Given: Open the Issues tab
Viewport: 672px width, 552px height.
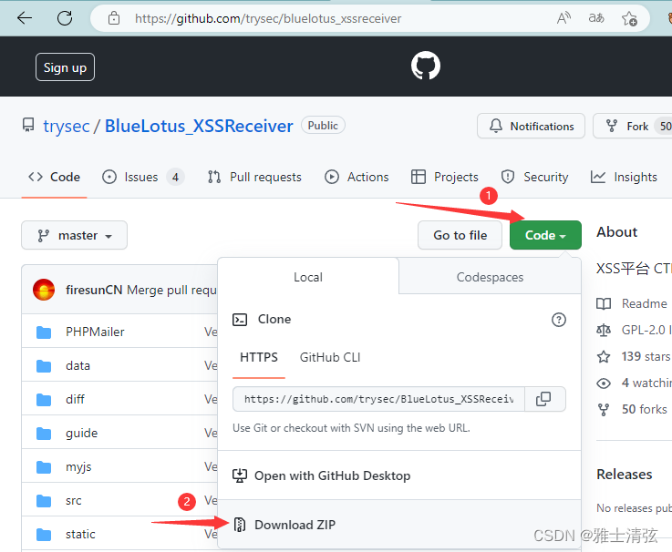Looking at the screenshot, I should [143, 177].
